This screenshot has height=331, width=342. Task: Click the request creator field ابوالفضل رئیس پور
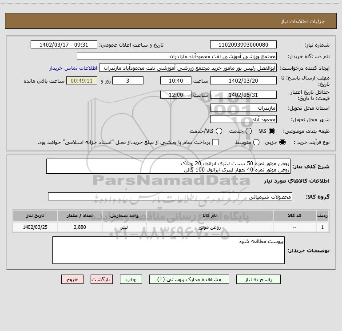pos(188,68)
